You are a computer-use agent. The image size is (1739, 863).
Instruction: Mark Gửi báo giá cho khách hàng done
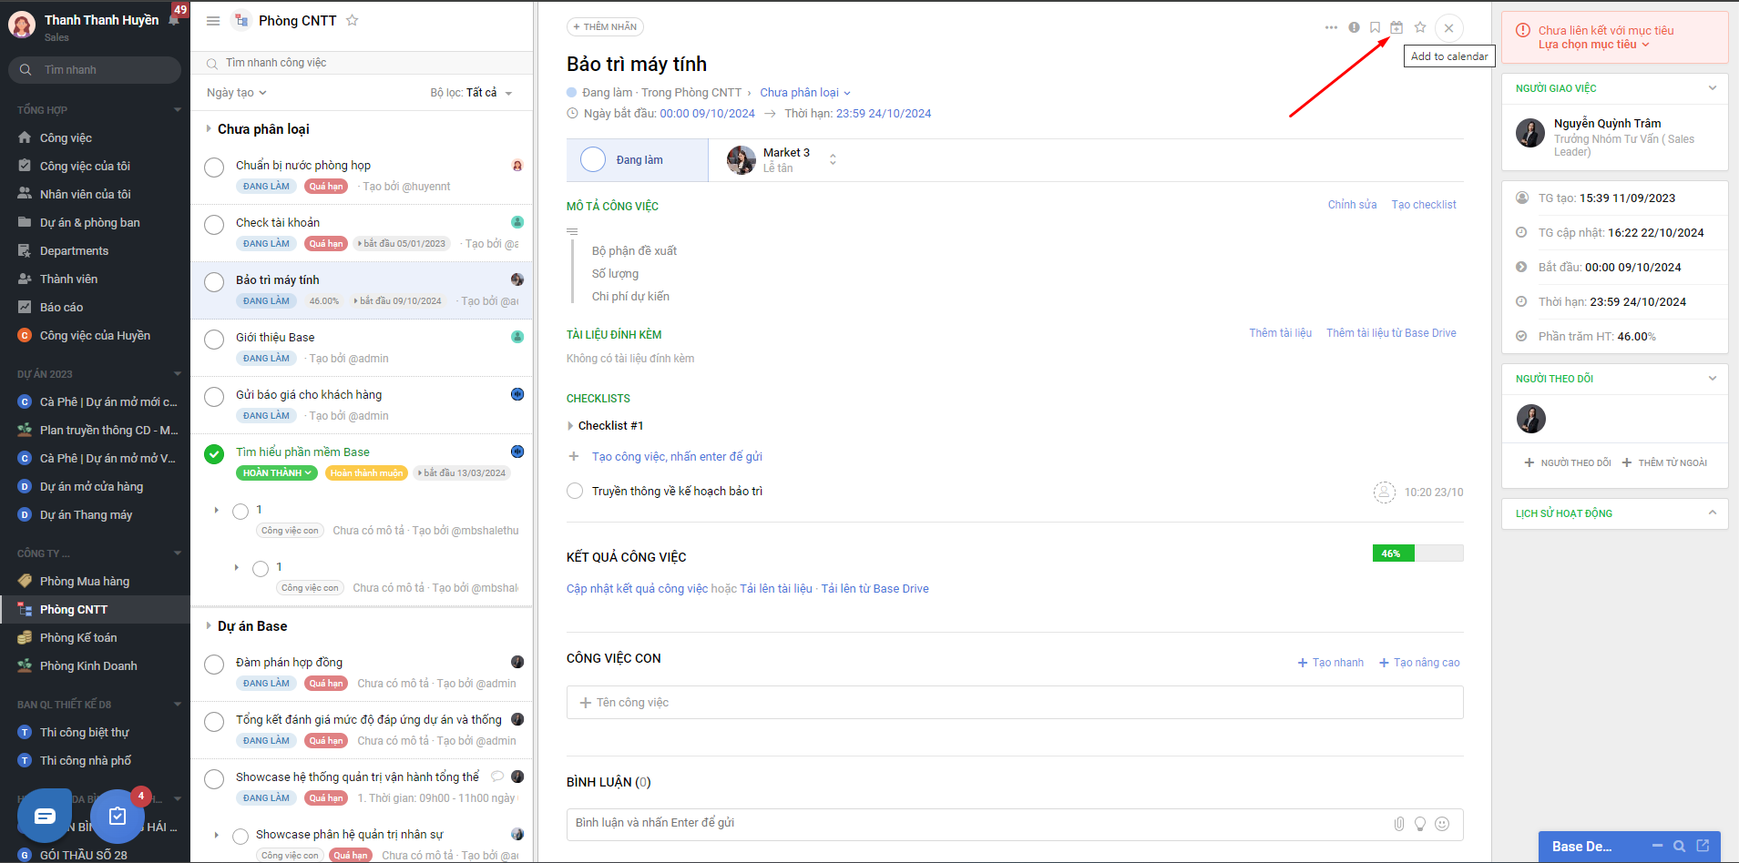214,397
